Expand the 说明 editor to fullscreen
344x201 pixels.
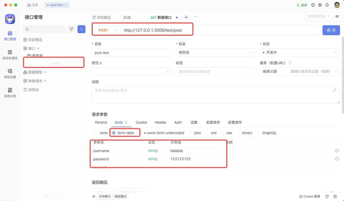click(x=335, y=90)
